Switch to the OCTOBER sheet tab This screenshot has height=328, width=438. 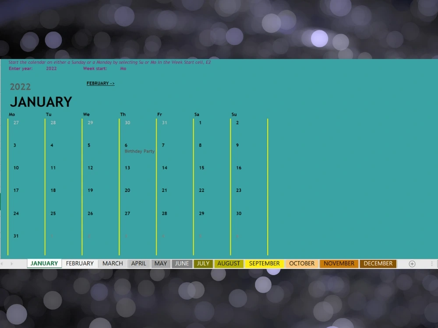(x=302, y=264)
